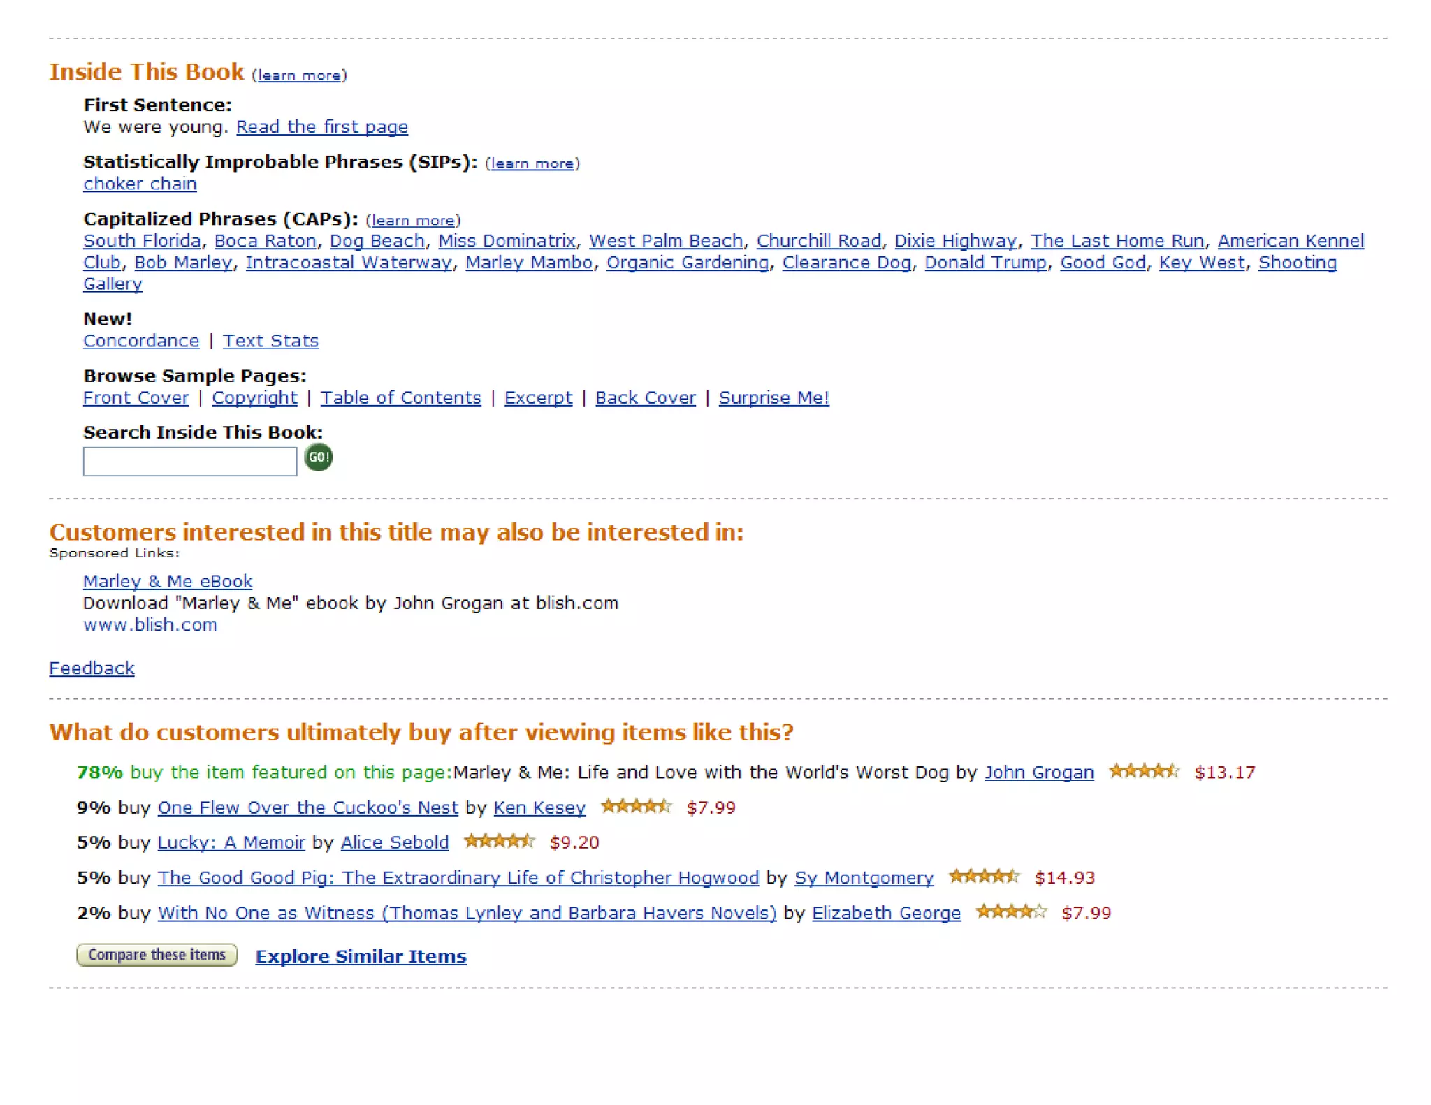Click the Feedback link
Viewport: 1431px width, 1105px height.
[x=92, y=668]
